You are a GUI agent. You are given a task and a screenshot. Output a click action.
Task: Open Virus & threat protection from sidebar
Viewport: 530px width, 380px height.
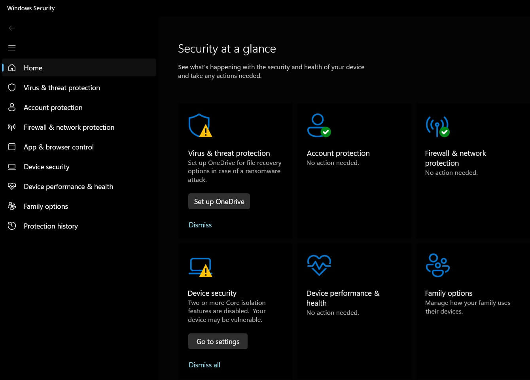tap(61, 87)
